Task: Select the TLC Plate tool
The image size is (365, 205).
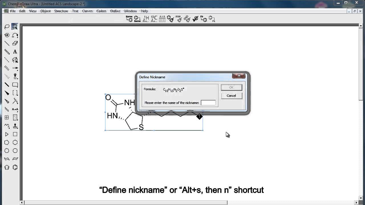Action: click(x=15, y=118)
